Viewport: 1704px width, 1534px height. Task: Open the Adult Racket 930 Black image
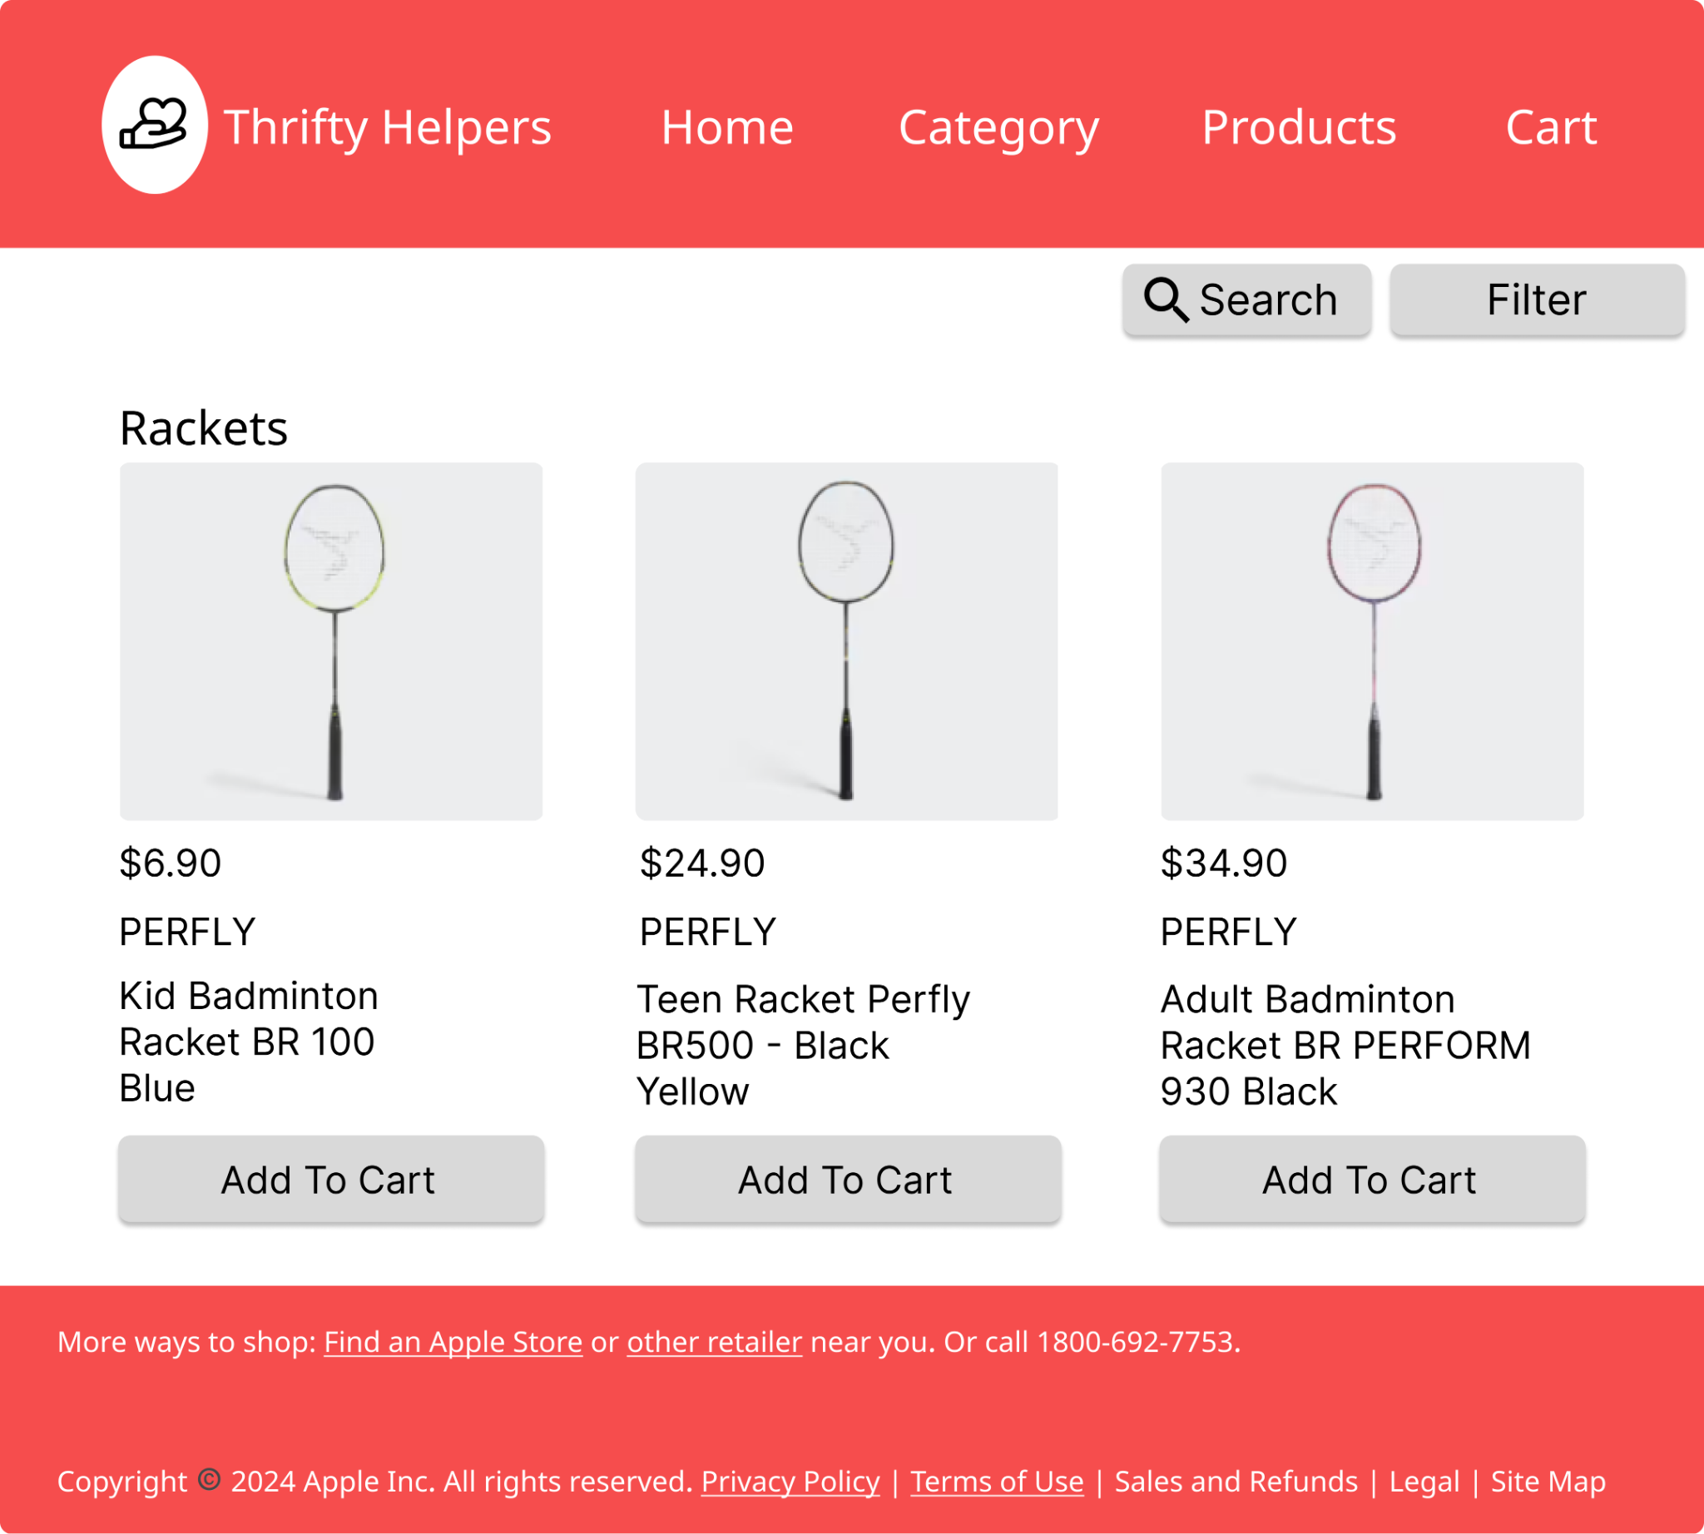[1372, 641]
